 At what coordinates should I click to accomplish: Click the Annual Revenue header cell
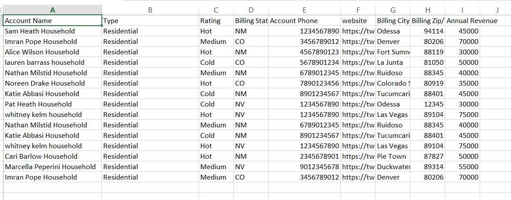pyautogui.click(x=472, y=20)
